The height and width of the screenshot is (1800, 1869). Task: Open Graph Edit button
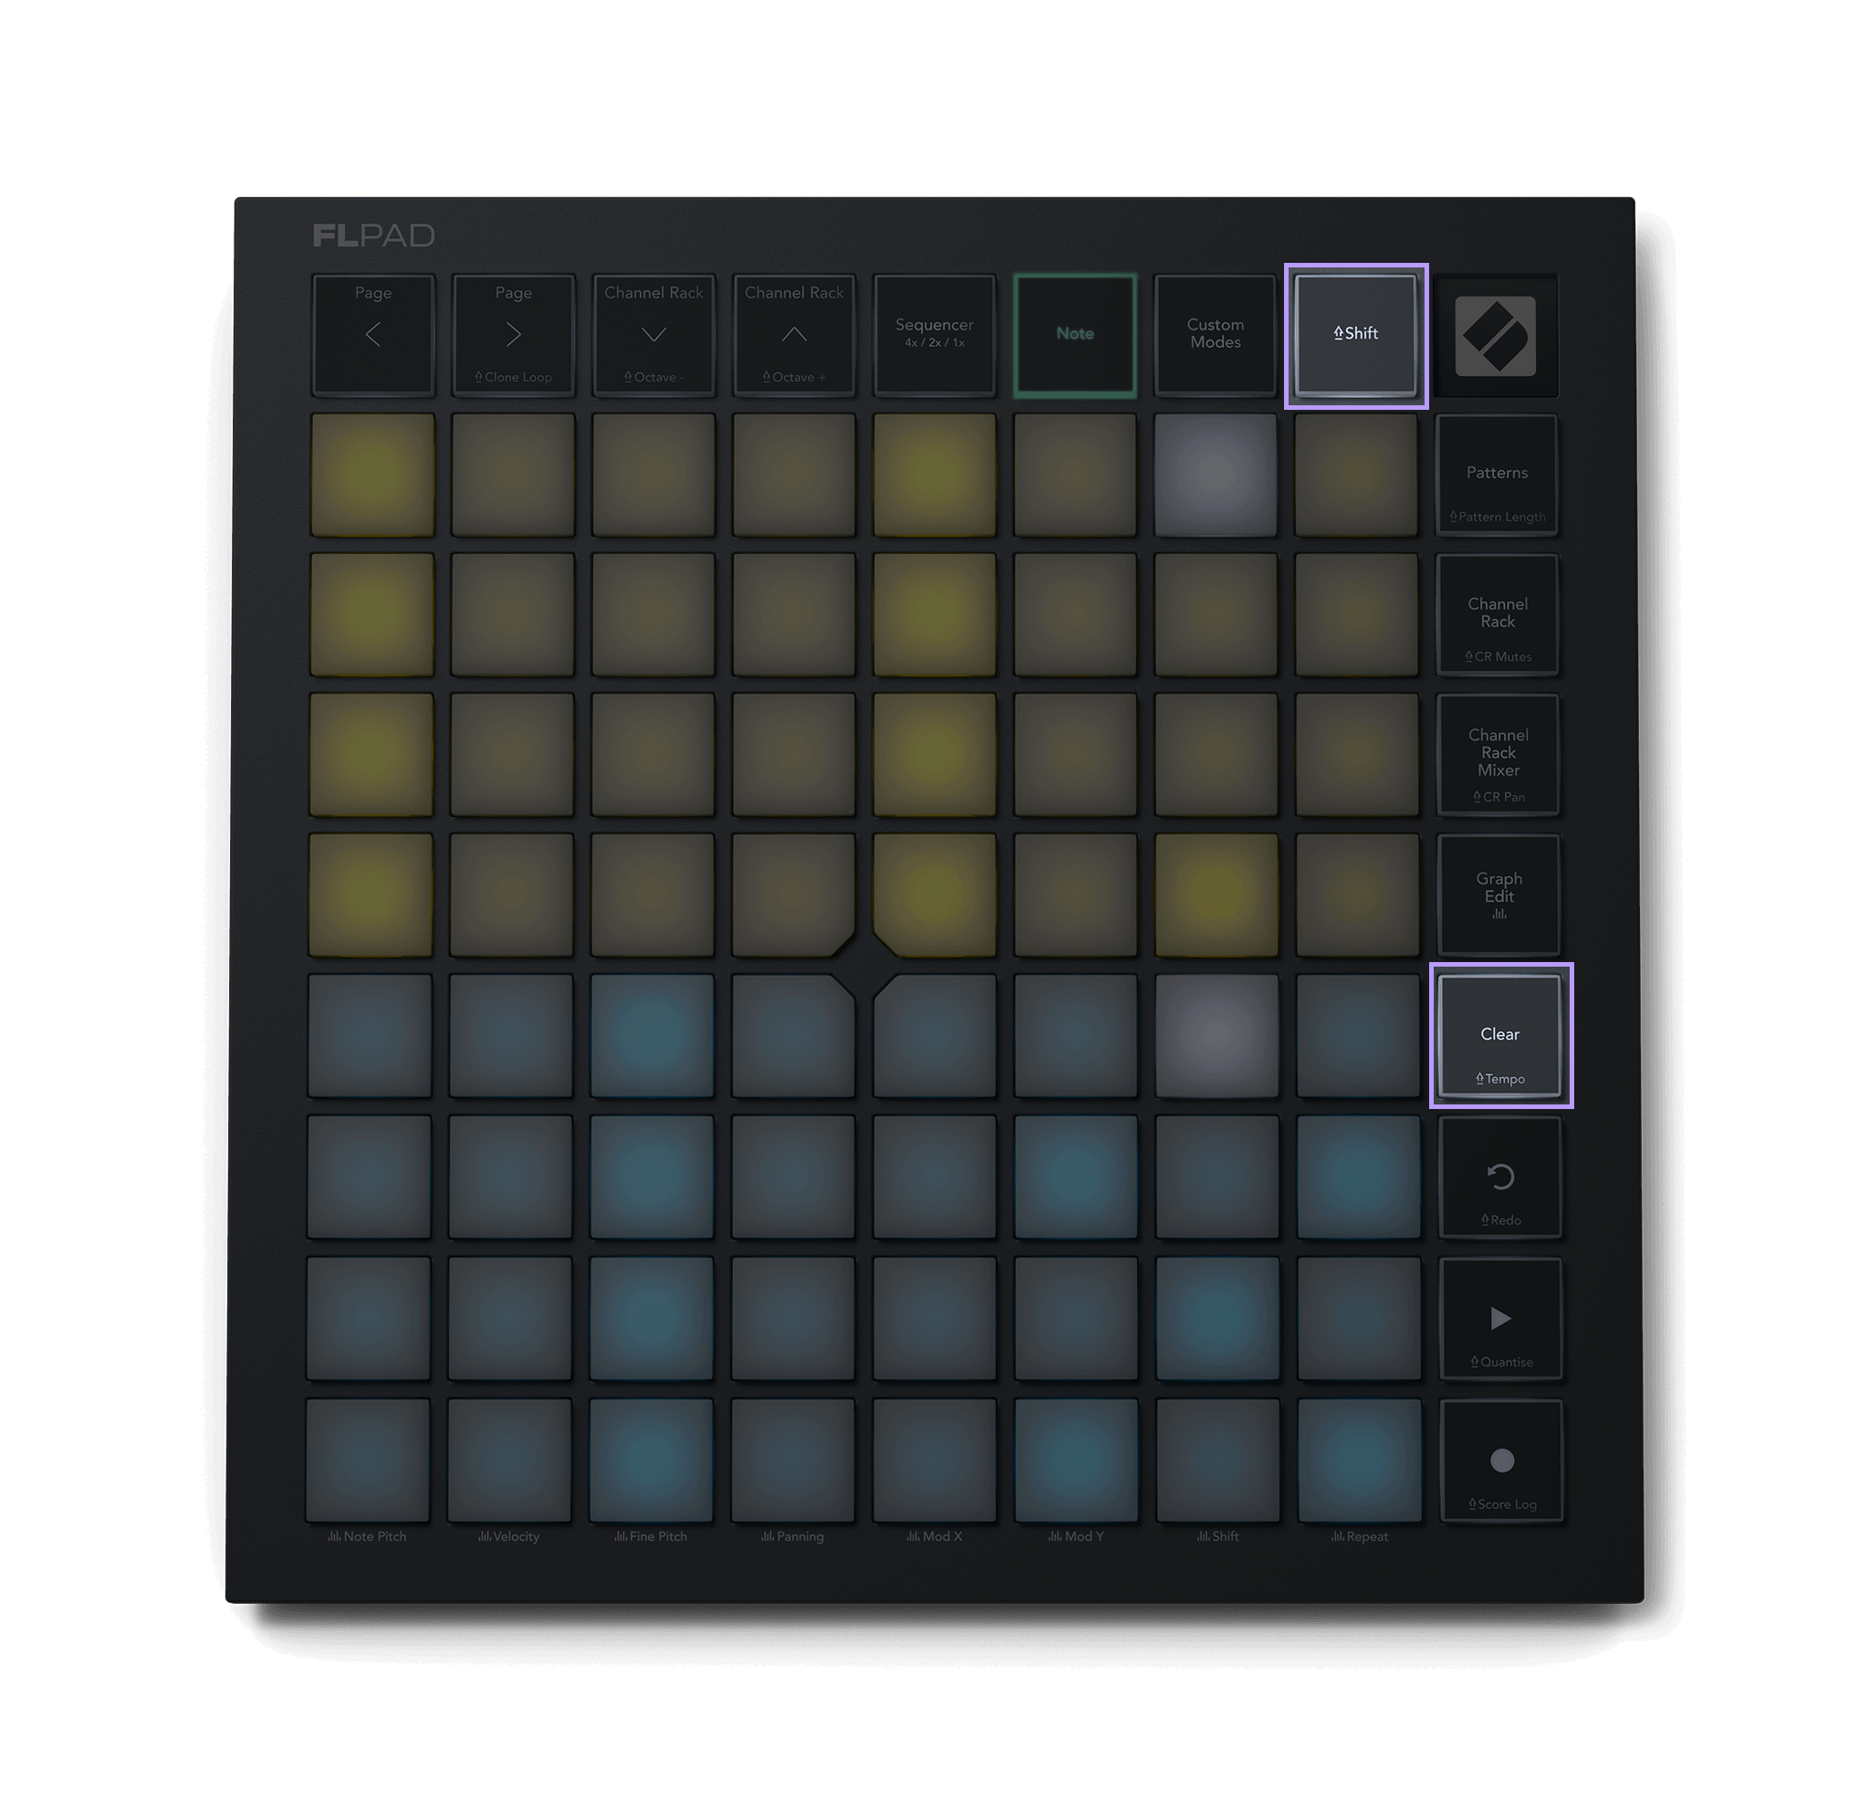click(x=1499, y=895)
